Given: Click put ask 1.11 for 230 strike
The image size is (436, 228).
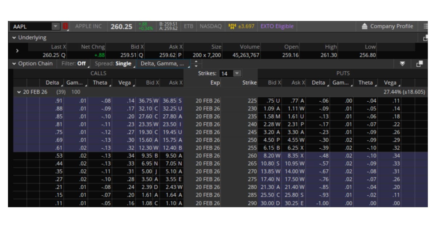Looking at the screenshot, I should [294, 109].
